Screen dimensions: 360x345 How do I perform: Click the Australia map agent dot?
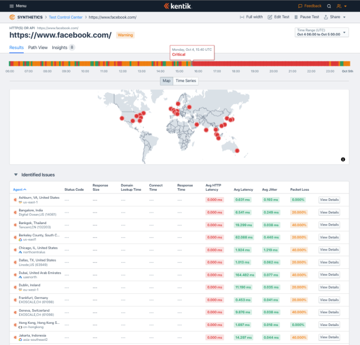coord(237,151)
